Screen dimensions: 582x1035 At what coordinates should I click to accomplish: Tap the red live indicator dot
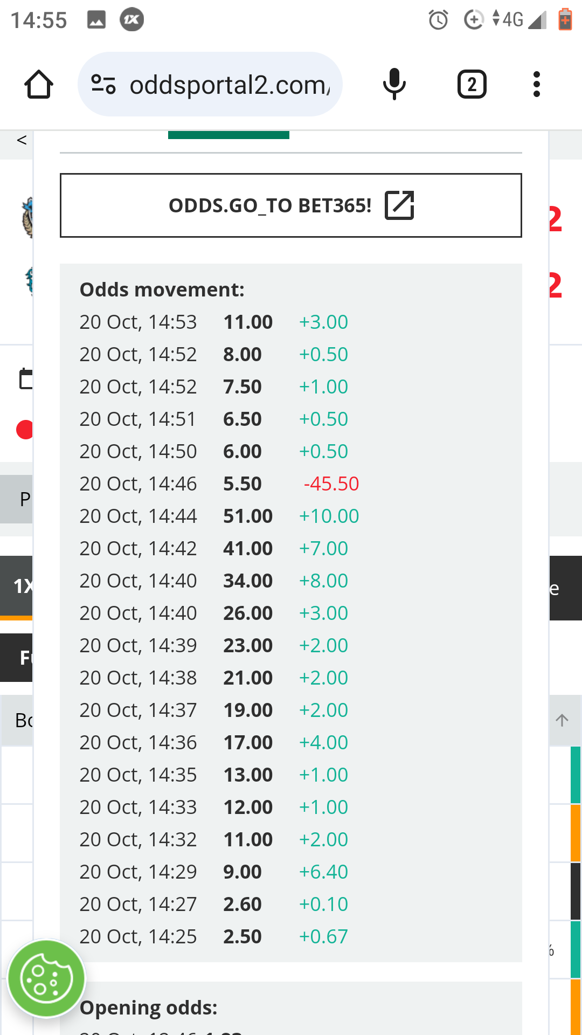[x=24, y=430]
